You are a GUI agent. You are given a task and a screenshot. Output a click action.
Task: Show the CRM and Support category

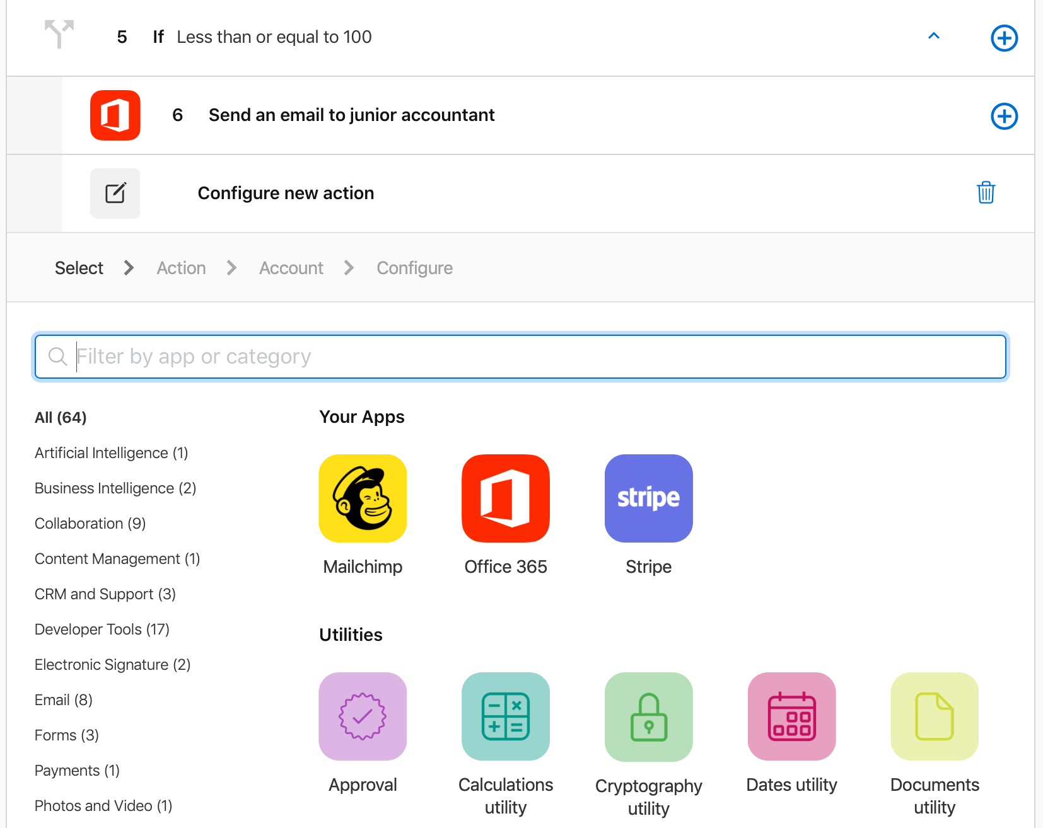coord(105,594)
